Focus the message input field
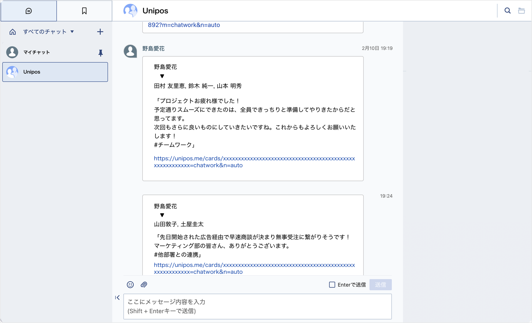The width and height of the screenshot is (532, 323). [x=257, y=306]
